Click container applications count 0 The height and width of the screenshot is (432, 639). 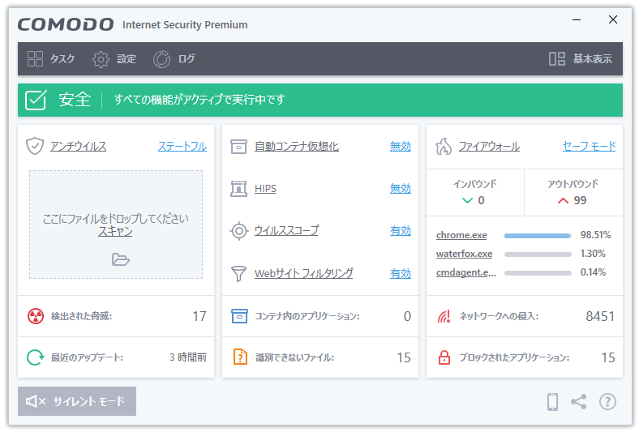coord(407,316)
